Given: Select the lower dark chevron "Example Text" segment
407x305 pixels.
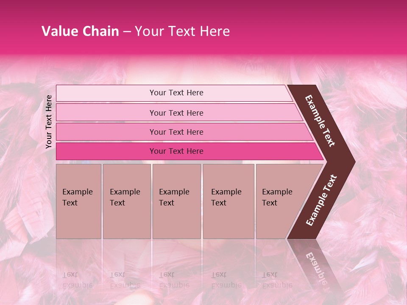Looking at the screenshot, I should (x=321, y=200).
